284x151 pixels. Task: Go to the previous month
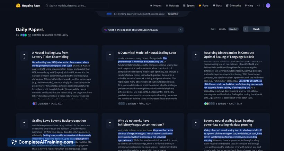[246, 29]
